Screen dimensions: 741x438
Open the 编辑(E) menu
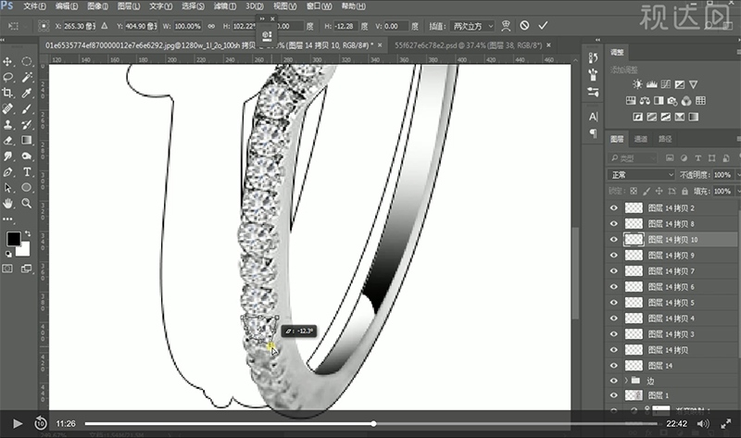[x=67, y=6]
